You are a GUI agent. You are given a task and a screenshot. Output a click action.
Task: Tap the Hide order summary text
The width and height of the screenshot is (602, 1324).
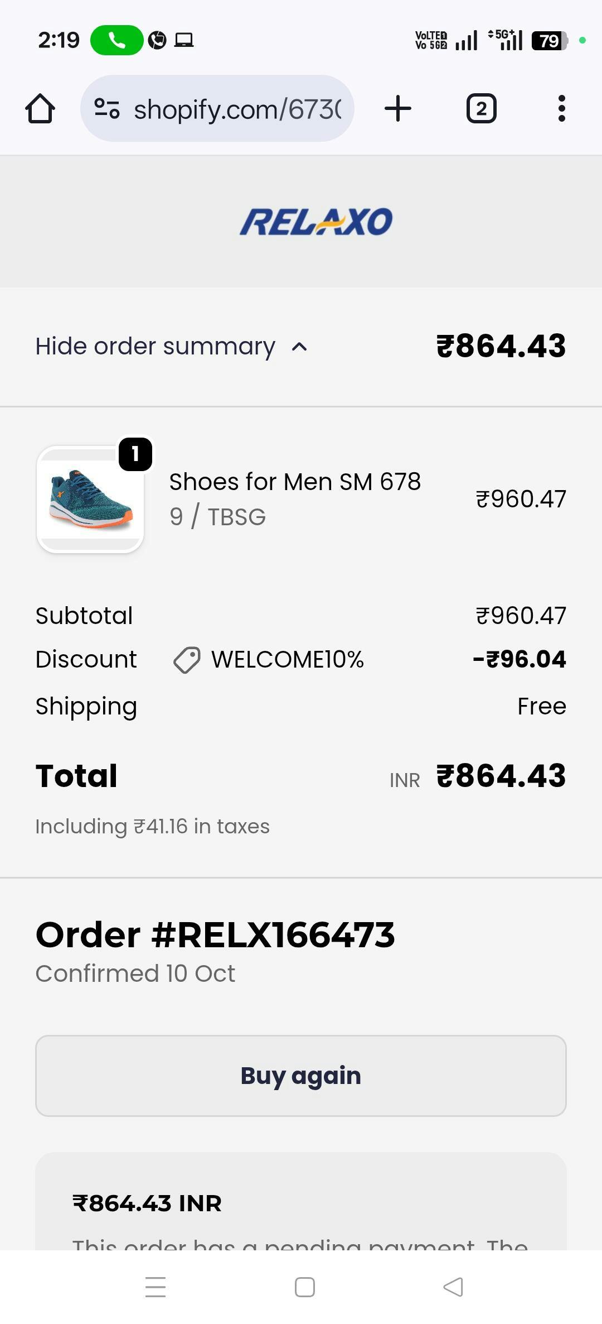[155, 347]
